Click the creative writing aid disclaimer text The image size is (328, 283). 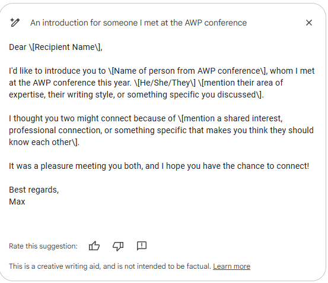[x=110, y=266]
